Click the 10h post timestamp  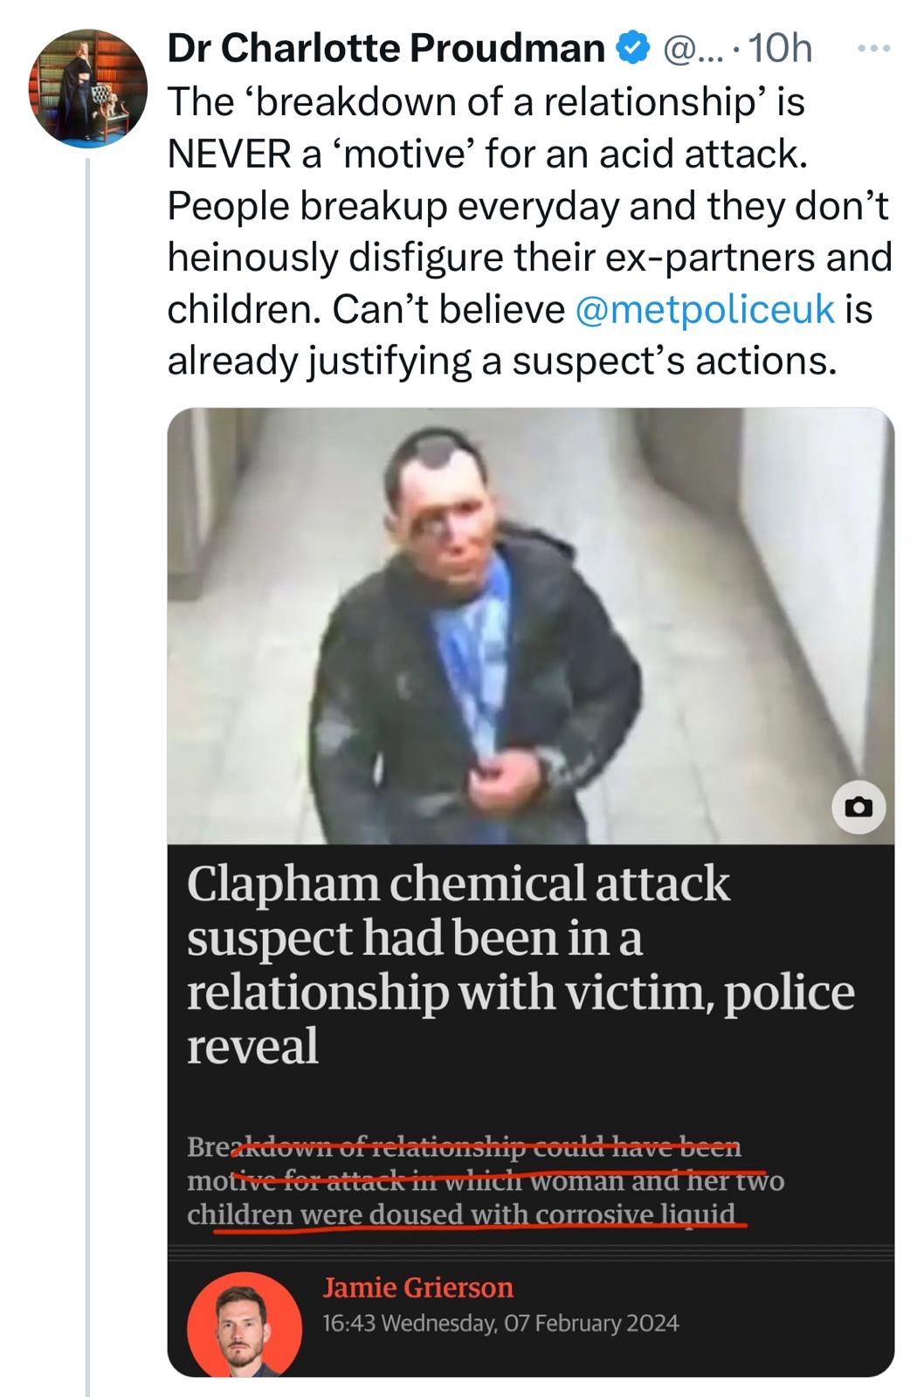point(781,49)
